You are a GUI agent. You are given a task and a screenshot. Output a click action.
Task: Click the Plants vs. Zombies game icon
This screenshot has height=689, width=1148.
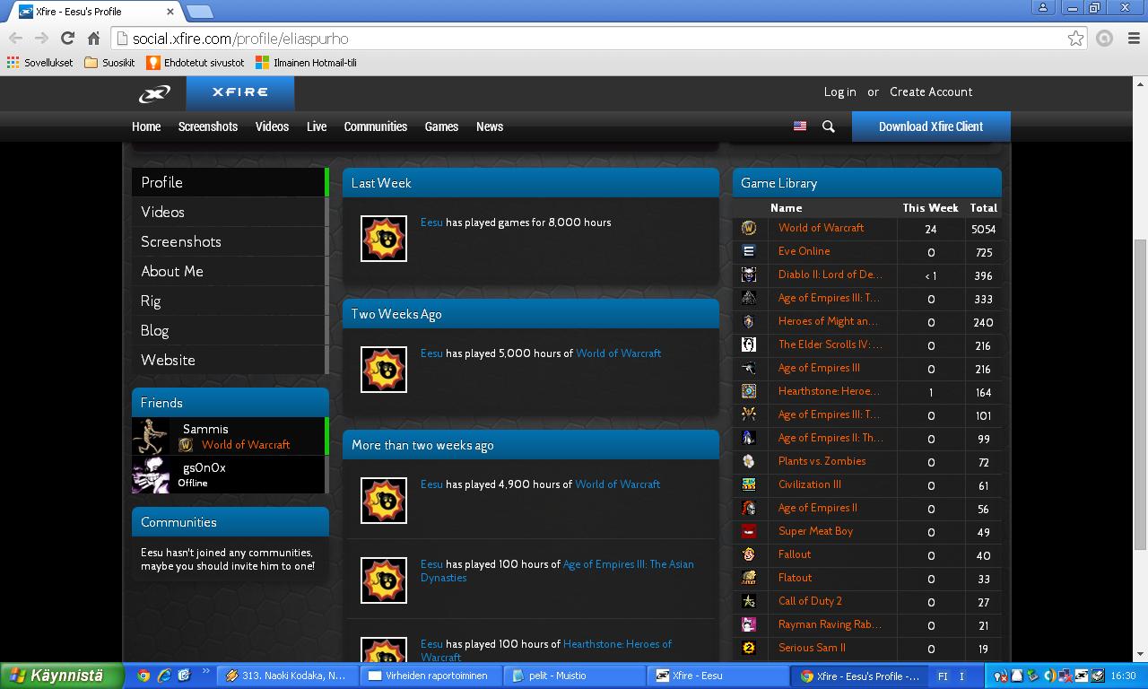tap(749, 461)
